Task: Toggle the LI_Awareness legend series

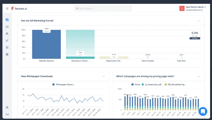Action: click(152, 84)
